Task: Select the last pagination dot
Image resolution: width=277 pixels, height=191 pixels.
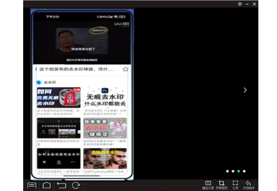Action: pos(244,171)
